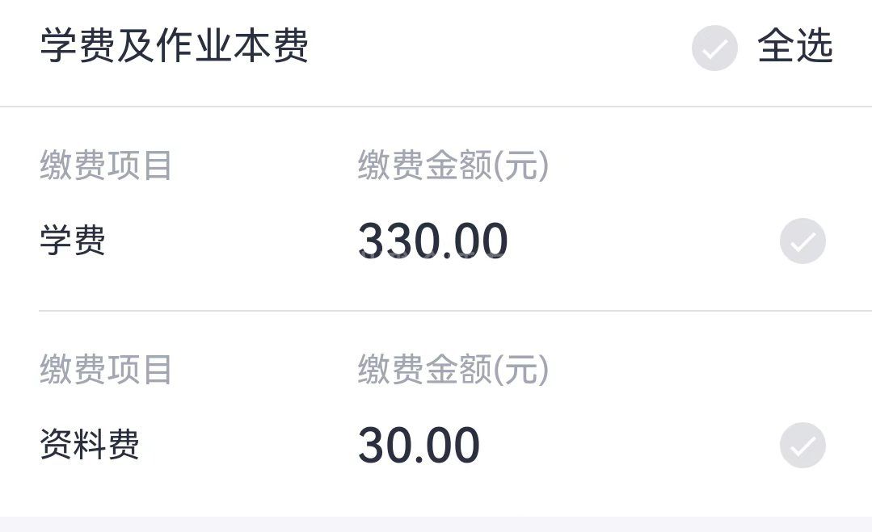
Task: Tap the 全选 text label
Action: [x=795, y=47]
